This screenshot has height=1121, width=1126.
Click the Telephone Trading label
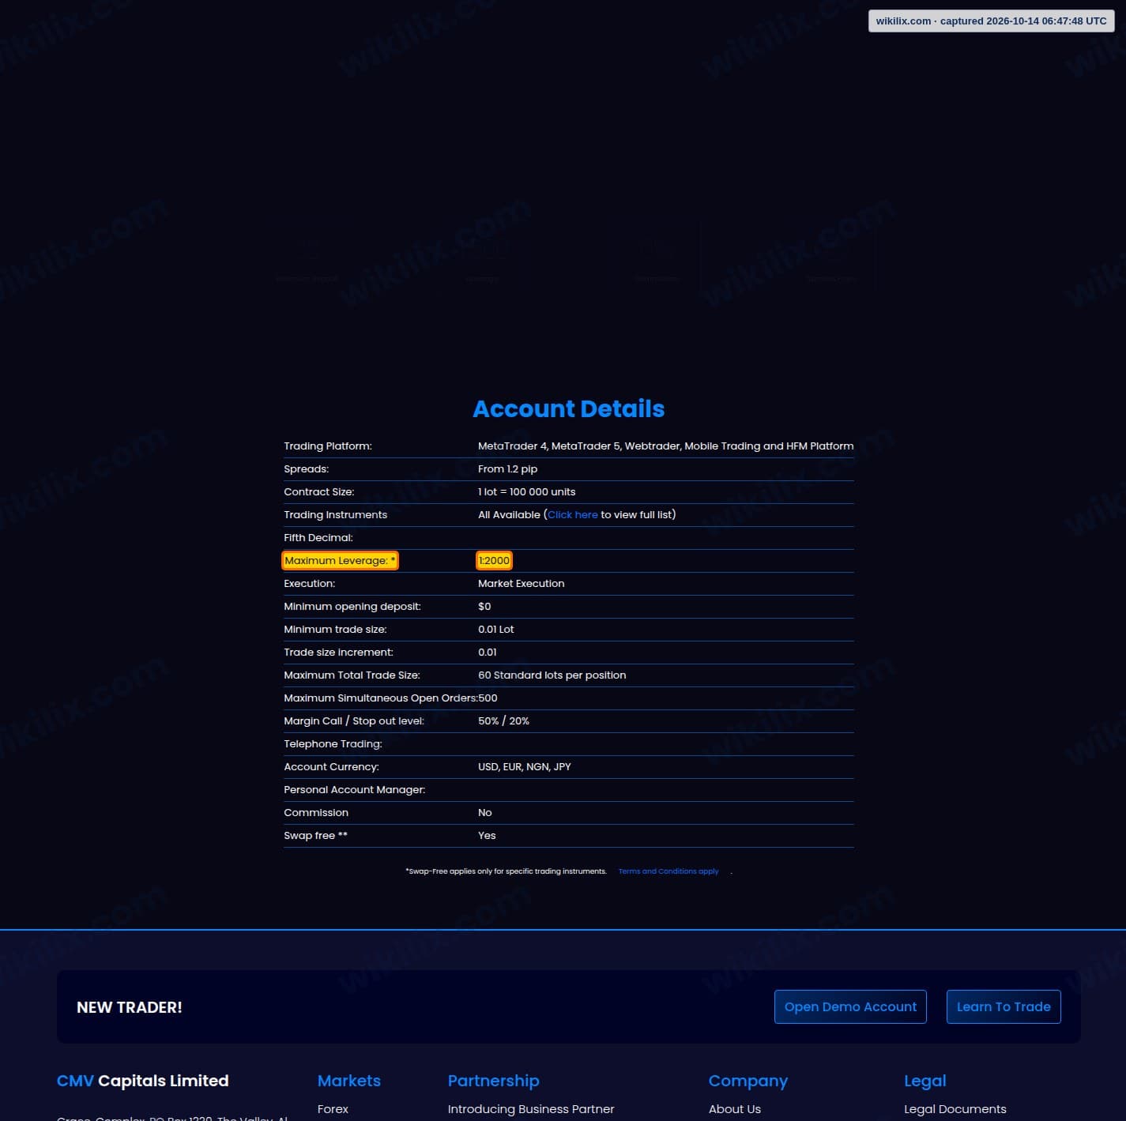(333, 743)
